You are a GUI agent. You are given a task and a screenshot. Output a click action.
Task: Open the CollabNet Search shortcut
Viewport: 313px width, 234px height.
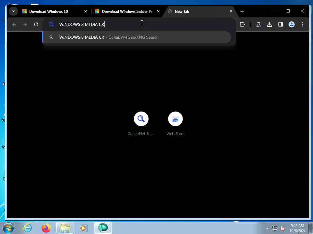pyautogui.click(x=141, y=124)
